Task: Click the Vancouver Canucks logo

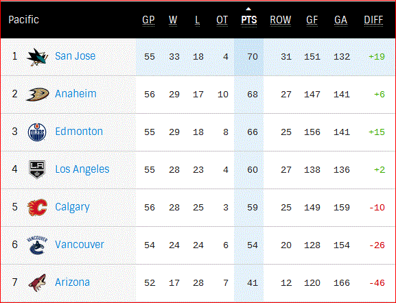Action: (37, 245)
